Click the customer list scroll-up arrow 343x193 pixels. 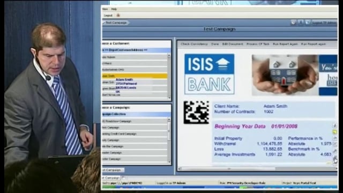[169, 56]
